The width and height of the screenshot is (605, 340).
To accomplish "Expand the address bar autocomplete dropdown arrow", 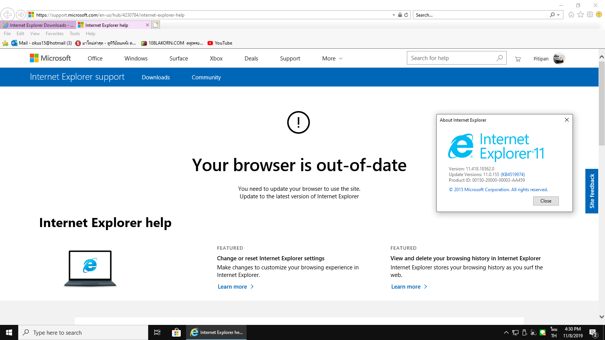I will (394, 15).
